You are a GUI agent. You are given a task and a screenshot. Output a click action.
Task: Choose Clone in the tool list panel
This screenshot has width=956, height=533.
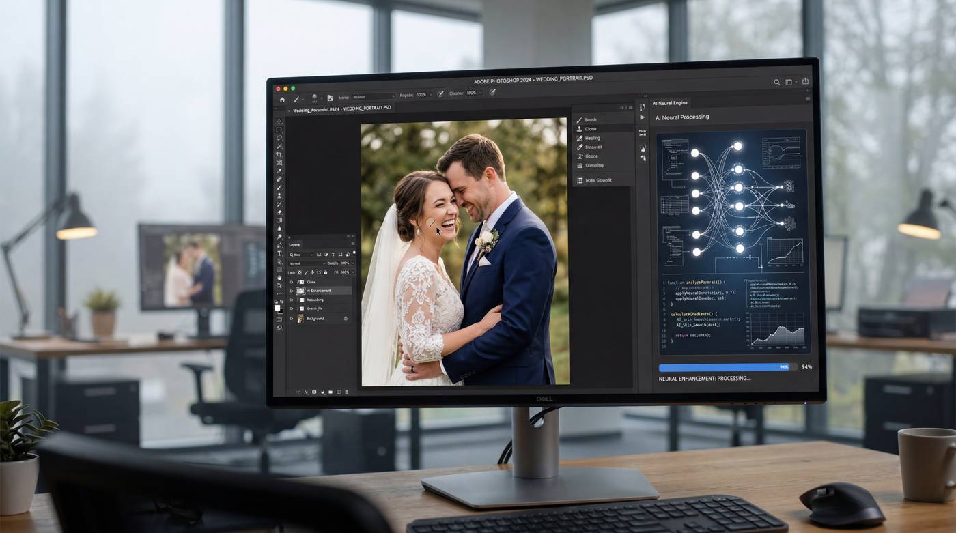click(604, 128)
